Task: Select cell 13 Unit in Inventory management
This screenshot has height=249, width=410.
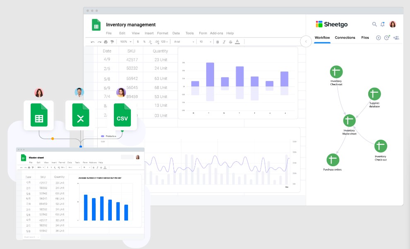Action: coord(161,105)
